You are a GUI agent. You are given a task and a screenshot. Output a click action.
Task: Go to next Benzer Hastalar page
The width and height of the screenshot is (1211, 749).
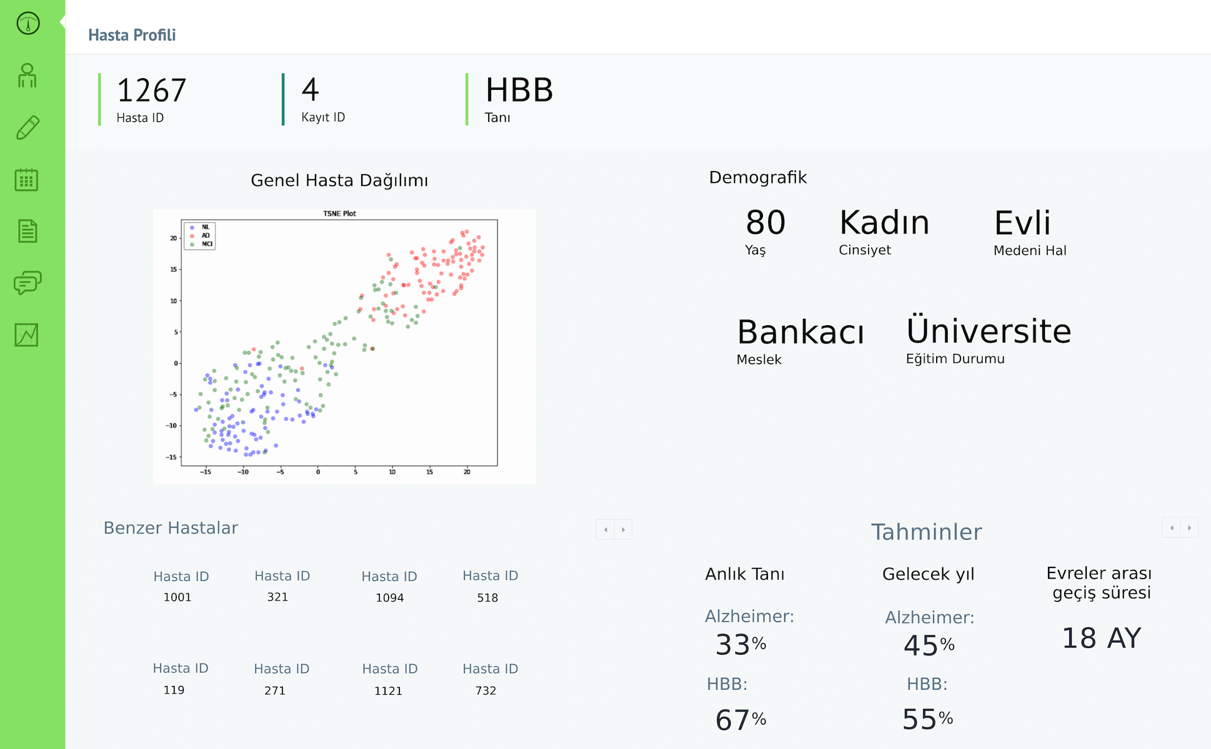point(623,529)
